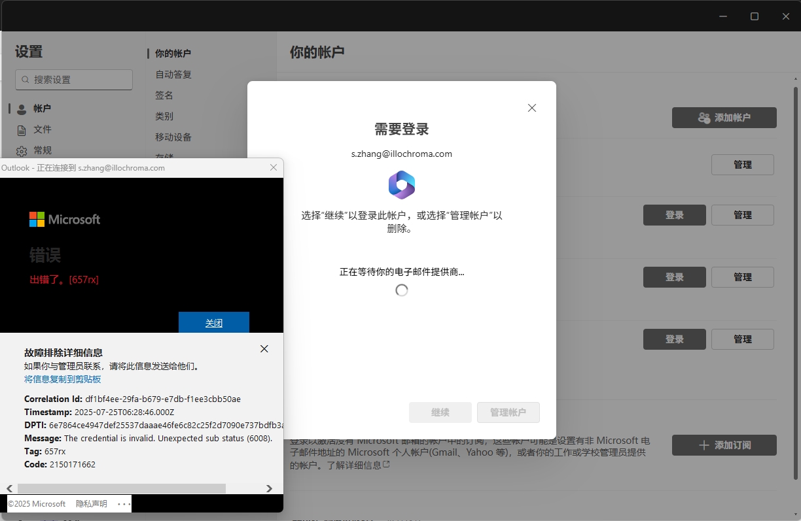The width and height of the screenshot is (801, 521).
Task: Click the external link icon after 了解详细信息
Action: 386,465
